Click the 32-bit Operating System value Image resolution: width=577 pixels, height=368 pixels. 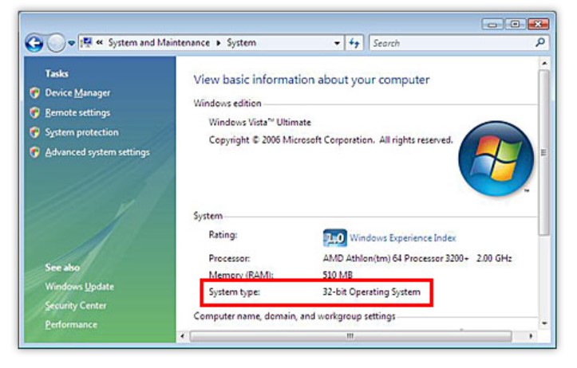(x=371, y=292)
